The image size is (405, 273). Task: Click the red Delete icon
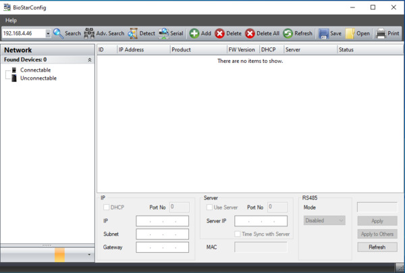pyautogui.click(x=219, y=34)
